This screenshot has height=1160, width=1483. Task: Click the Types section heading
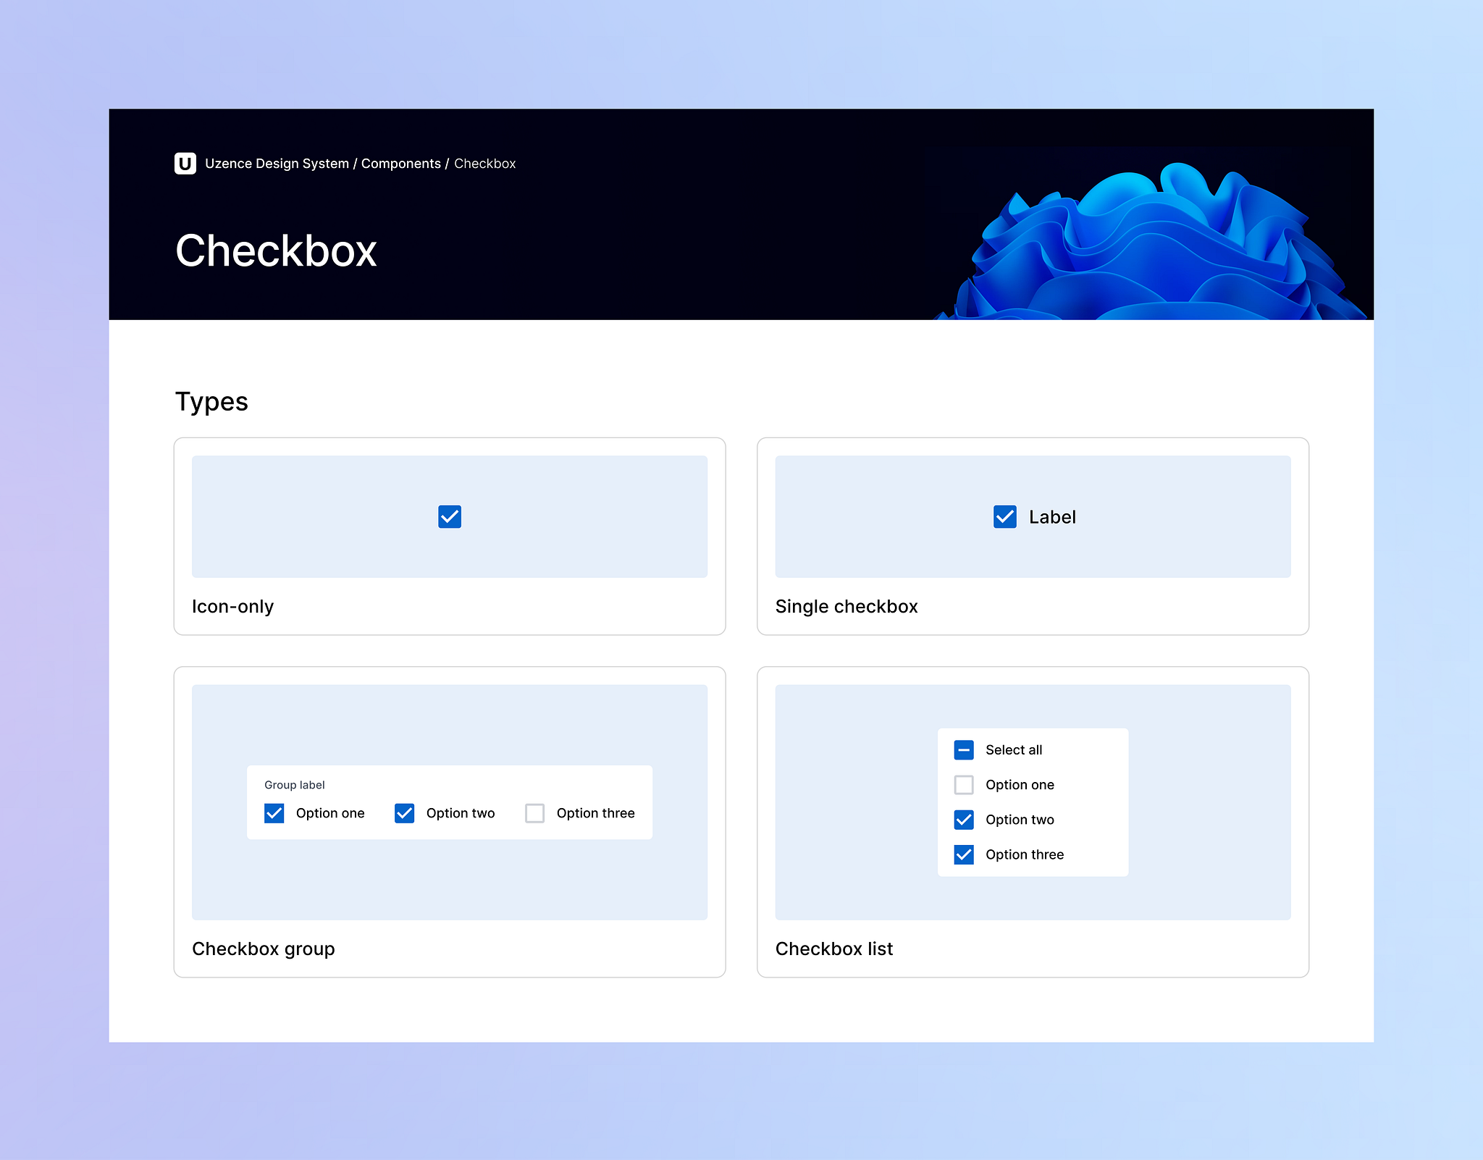[x=211, y=401]
